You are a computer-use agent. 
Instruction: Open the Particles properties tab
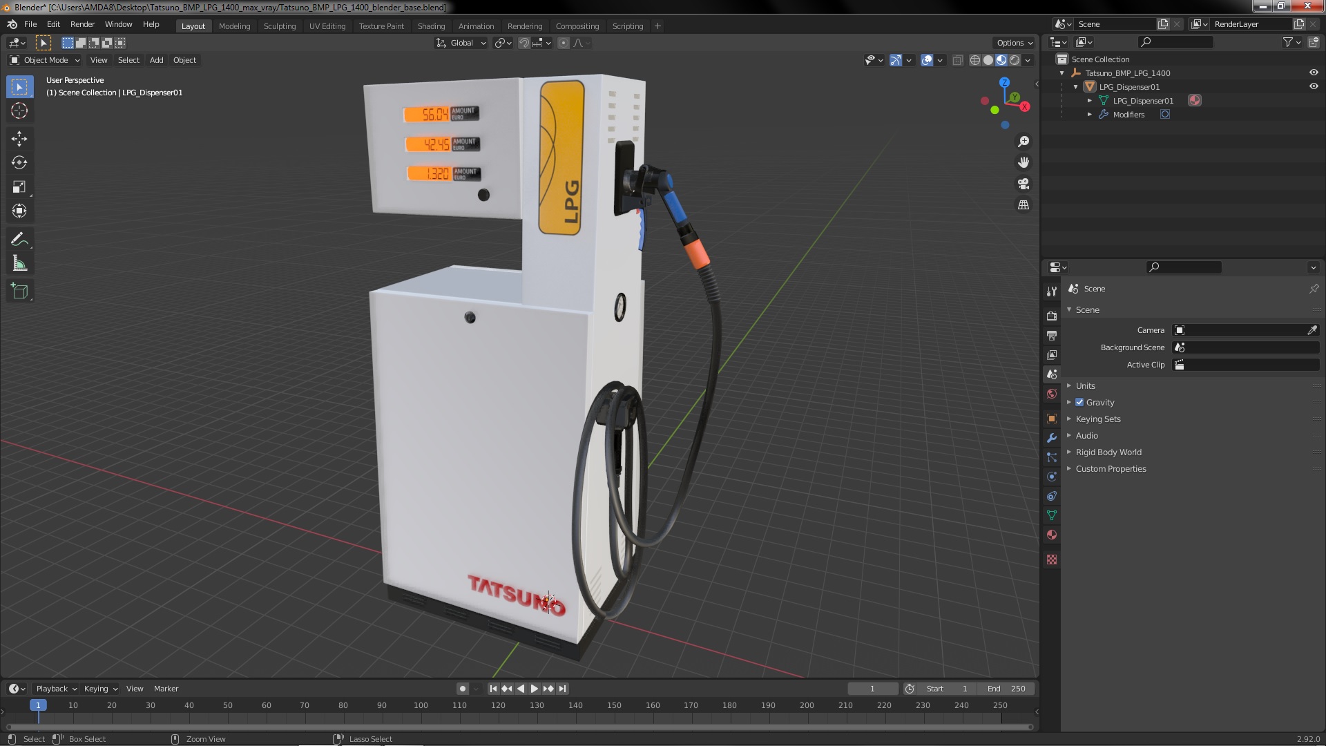pos(1052,457)
